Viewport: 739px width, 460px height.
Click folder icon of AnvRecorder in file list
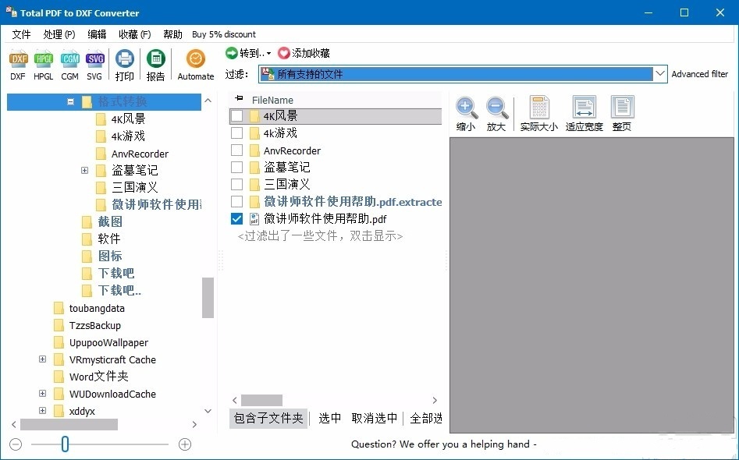point(254,150)
